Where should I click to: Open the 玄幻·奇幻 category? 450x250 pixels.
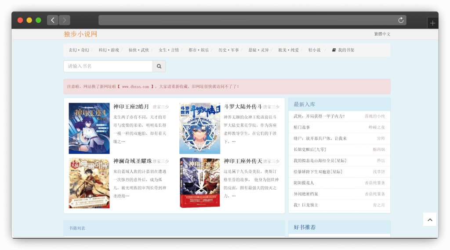point(79,50)
